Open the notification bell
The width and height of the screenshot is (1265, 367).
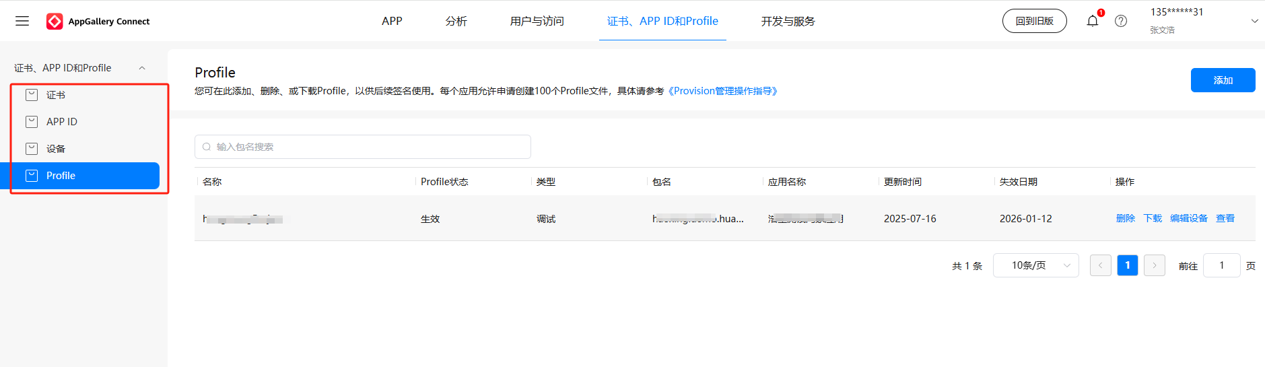click(1093, 21)
